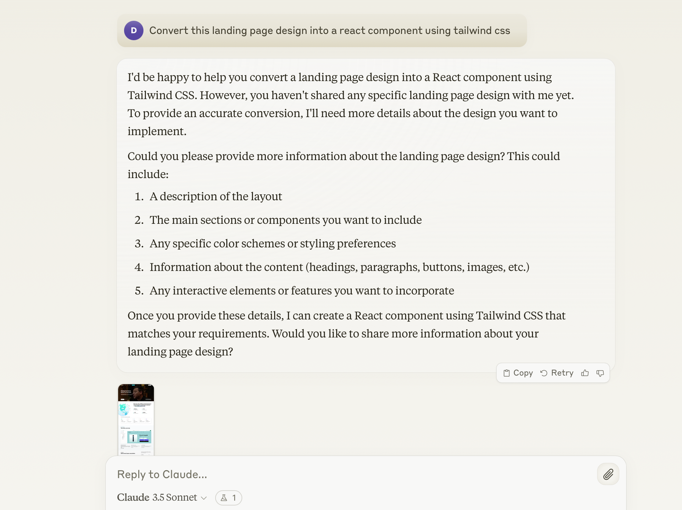The height and width of the screenshot is (510, 682).
Task: Click the closing paragraph starting 'Once you provide'
Action: [347, 333]
